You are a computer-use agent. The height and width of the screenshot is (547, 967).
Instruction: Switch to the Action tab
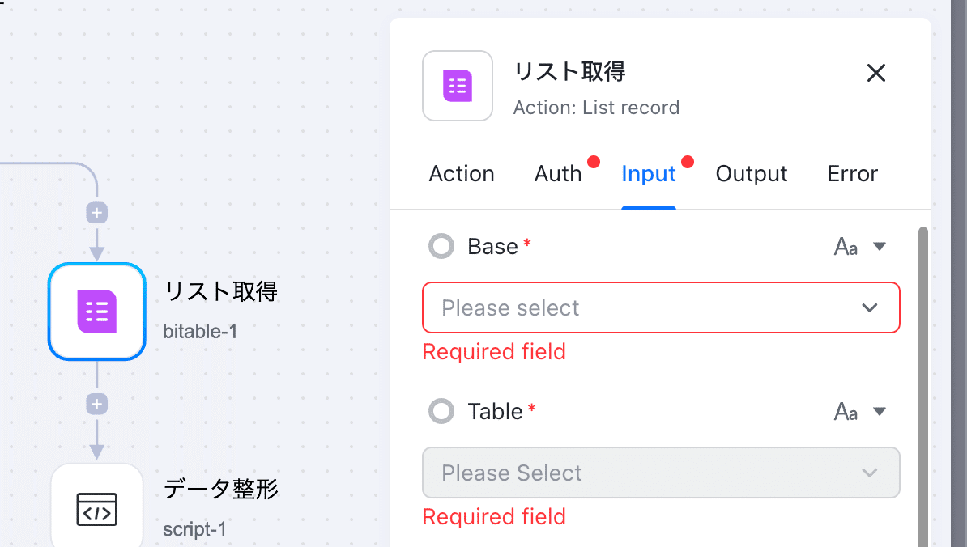[462, 174]
